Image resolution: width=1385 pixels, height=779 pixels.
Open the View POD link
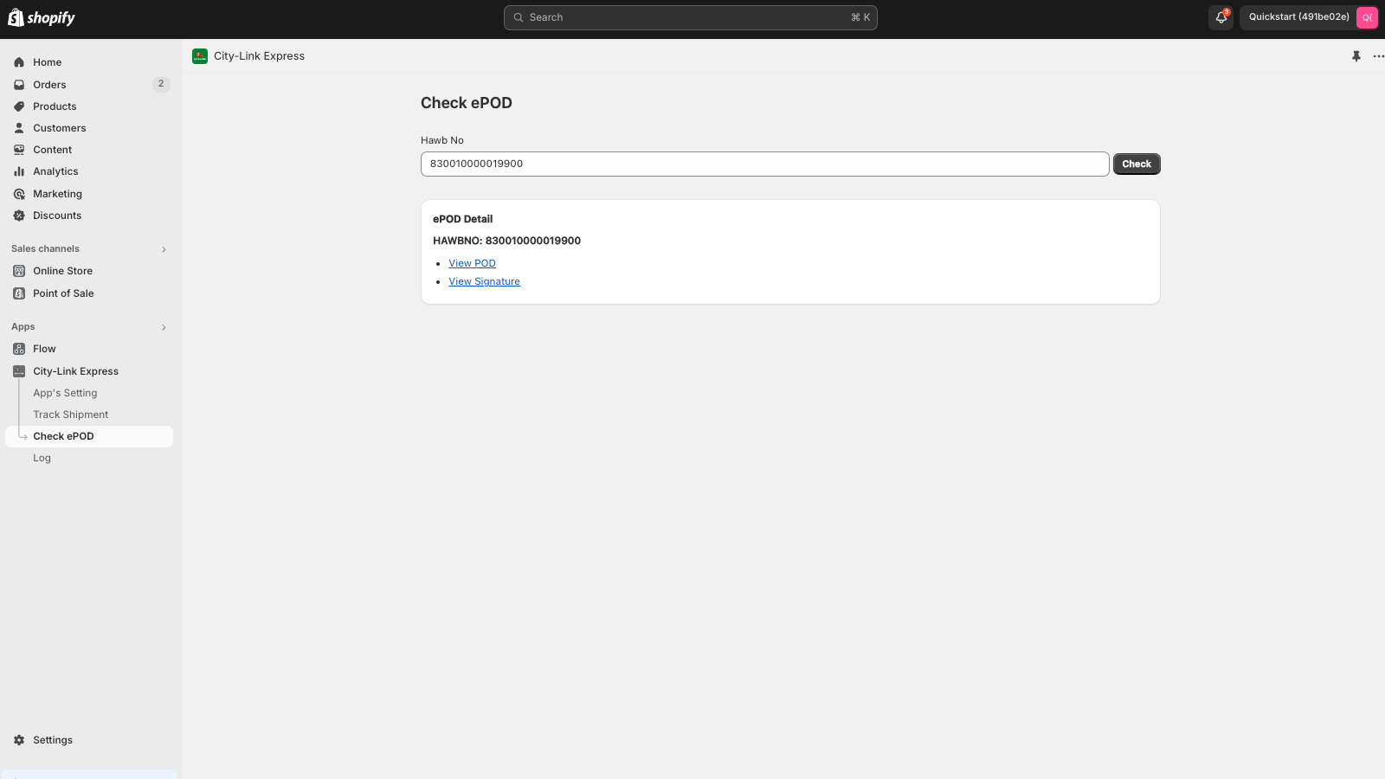tap(472, 263)
